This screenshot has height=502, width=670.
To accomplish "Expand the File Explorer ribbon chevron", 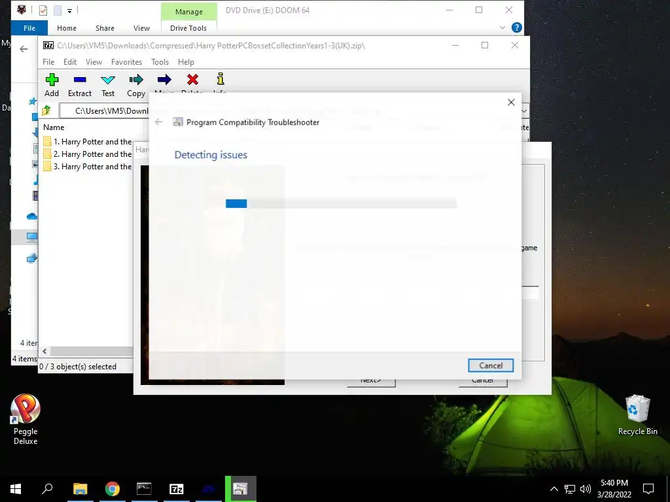I will pyautogui.click(x=502, y=27).
